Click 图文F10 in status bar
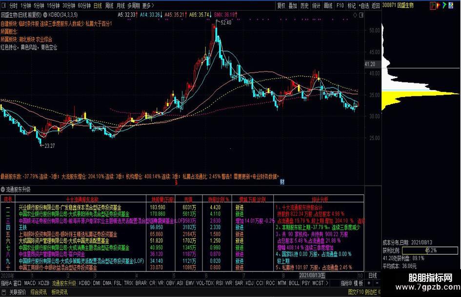Viewport: 461px width, 297px height. pyautogui.click(x=356, y=292)
